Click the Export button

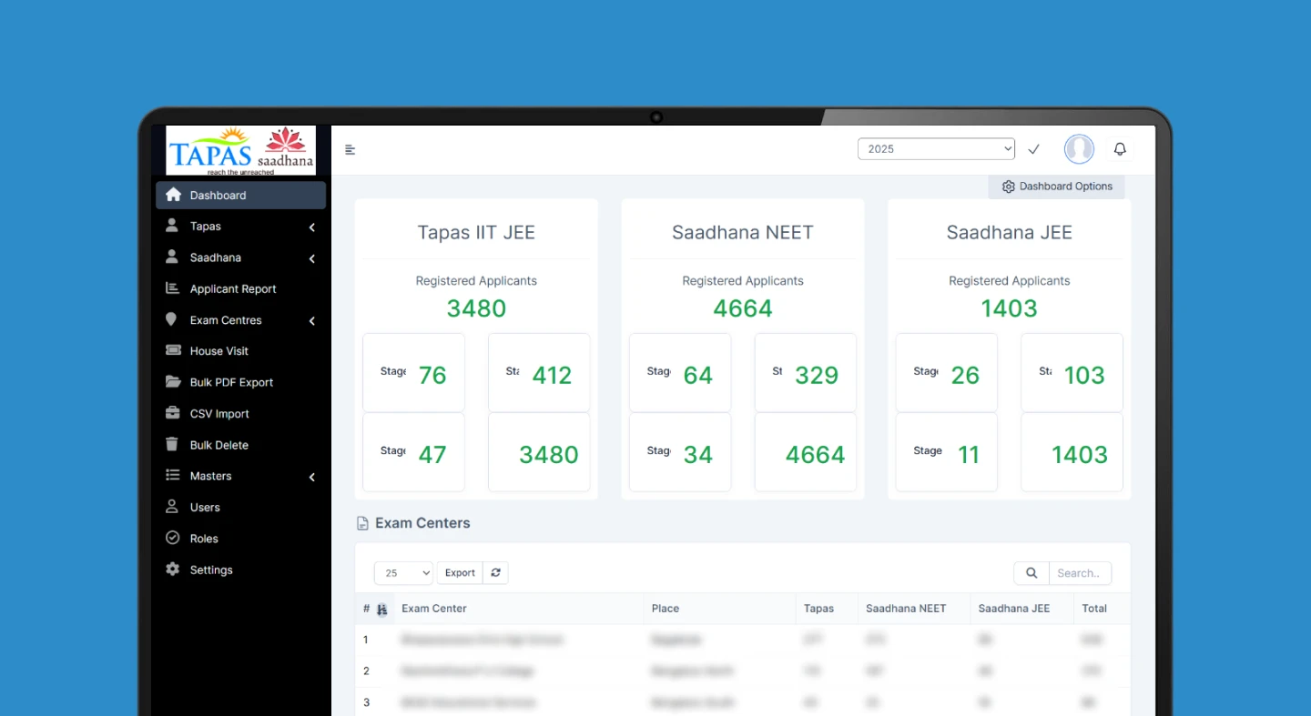coord(460,573)
